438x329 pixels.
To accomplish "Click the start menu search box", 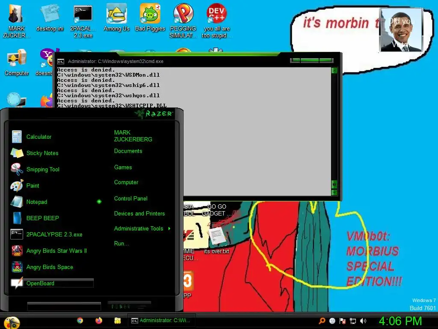I will point(64,306).
